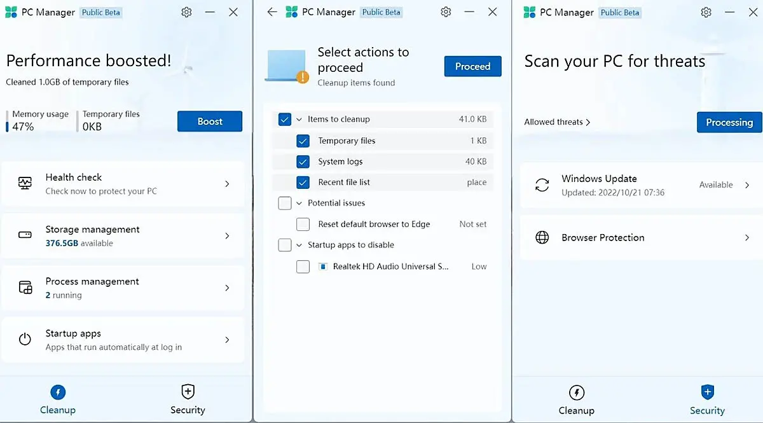Click the Boost button
763x423 pixels.
210,121
